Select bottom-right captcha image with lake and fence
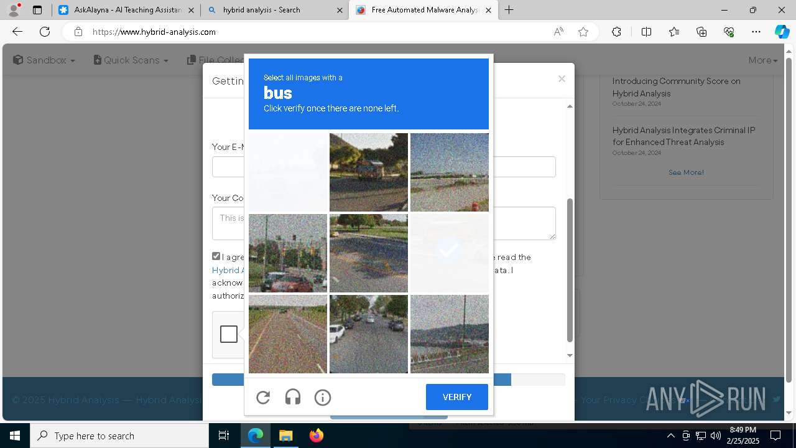This screenshot has height=448, width=796. pyautogui.click(x=450, y=334)
